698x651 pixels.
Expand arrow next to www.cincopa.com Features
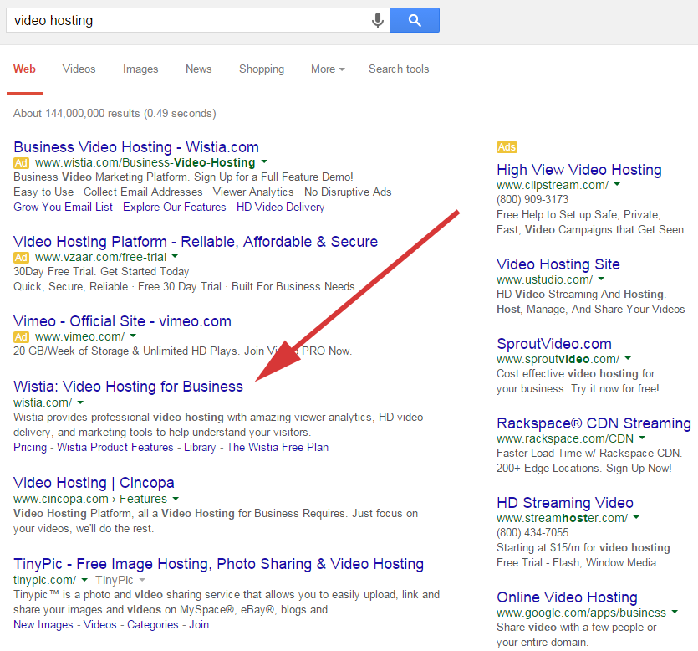176,499
